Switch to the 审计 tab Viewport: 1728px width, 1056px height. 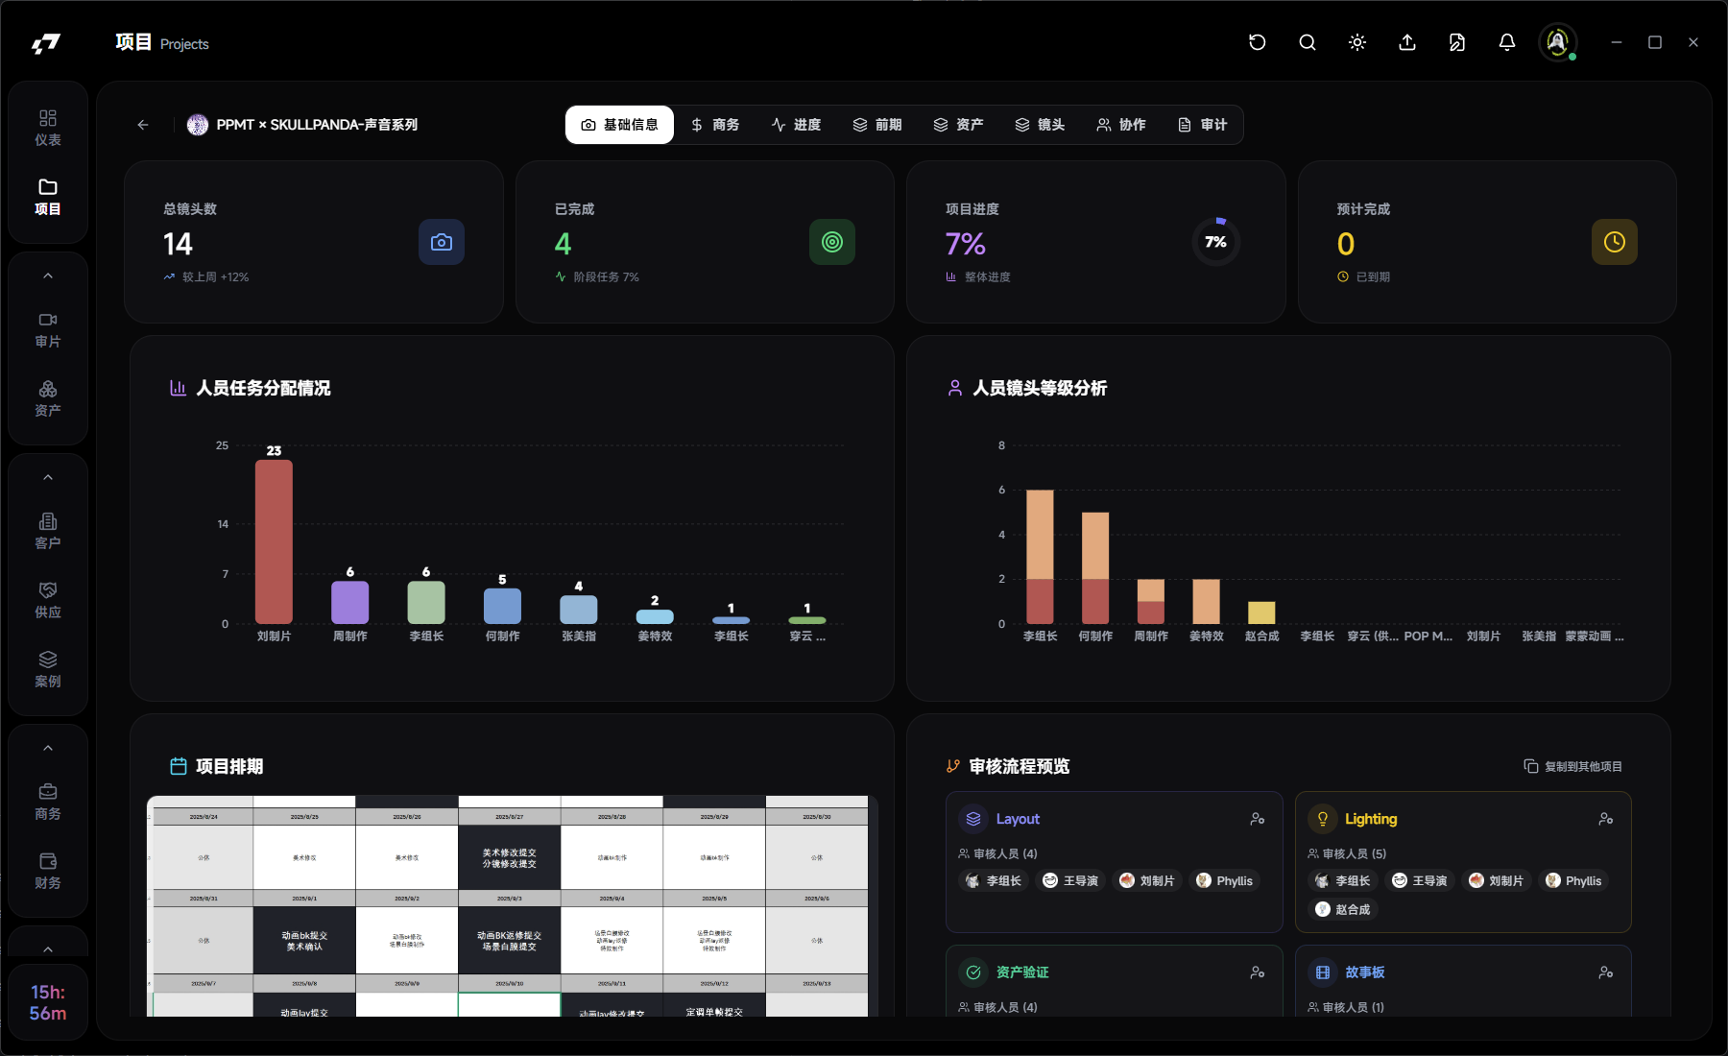tap(1202, 125)
